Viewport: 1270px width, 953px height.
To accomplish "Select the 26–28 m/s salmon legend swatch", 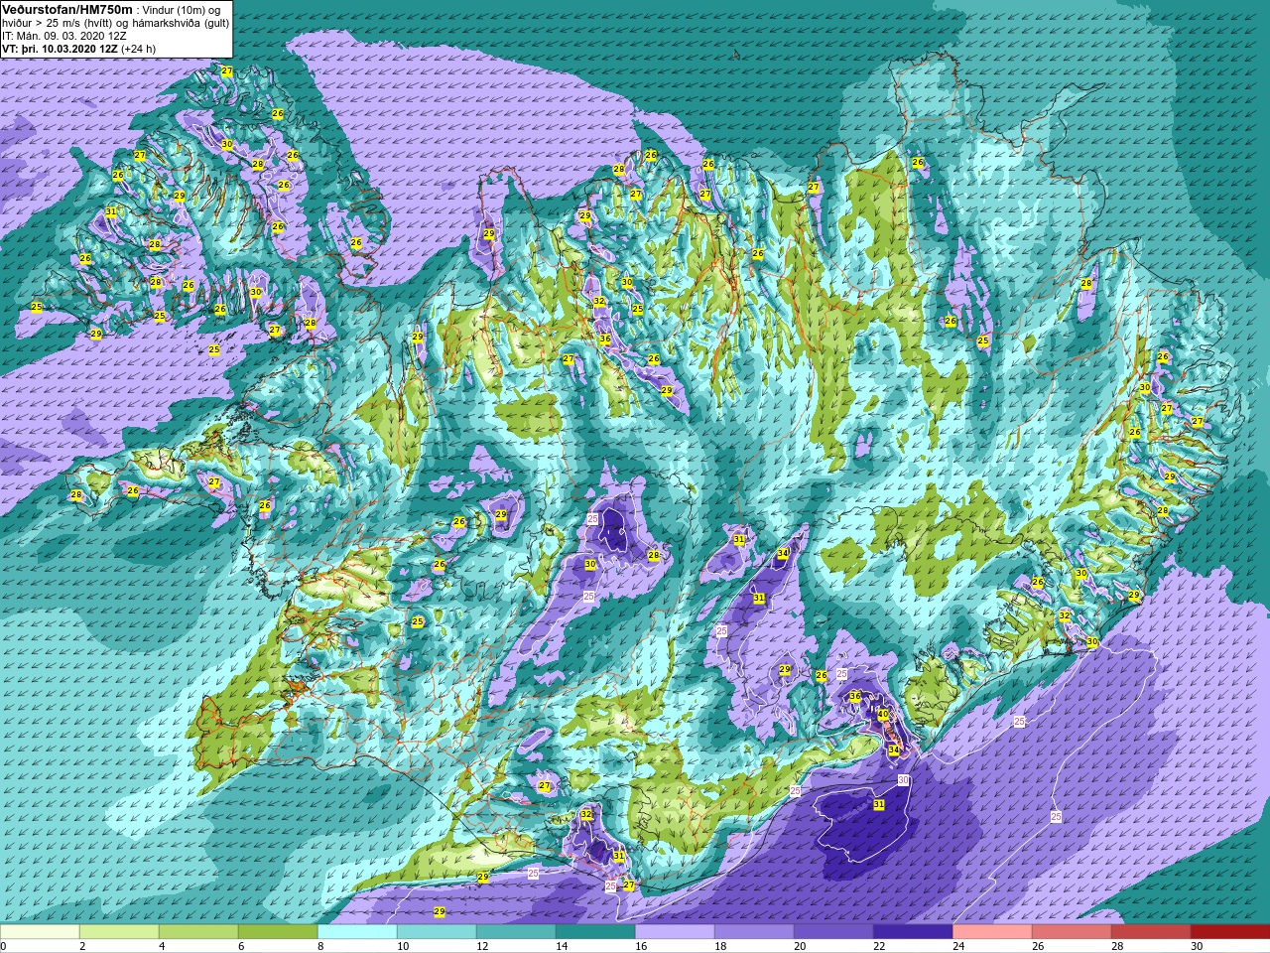I will tap(1072, 931).
